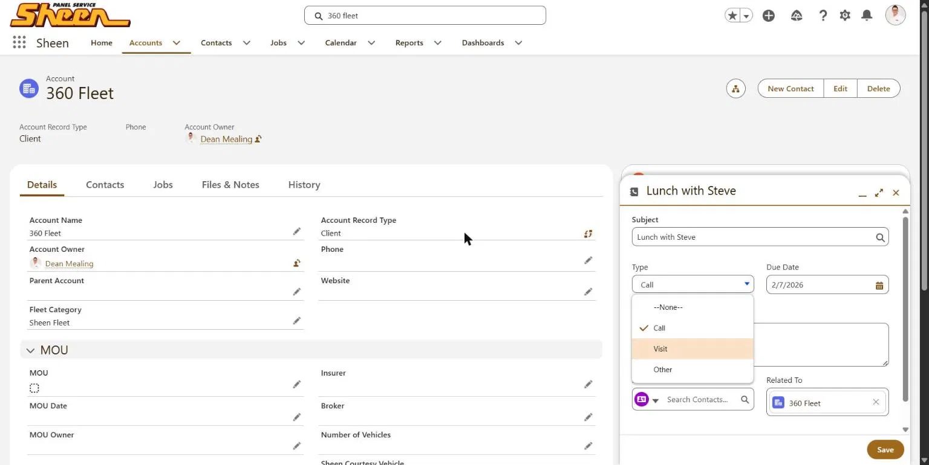This screenshot has height=465, width=929.
Task: Edit MOU Date pencil icon
Action: 296,417
